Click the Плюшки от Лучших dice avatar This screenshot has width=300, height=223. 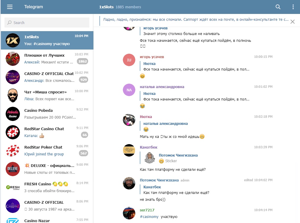(x=13, y=59)
